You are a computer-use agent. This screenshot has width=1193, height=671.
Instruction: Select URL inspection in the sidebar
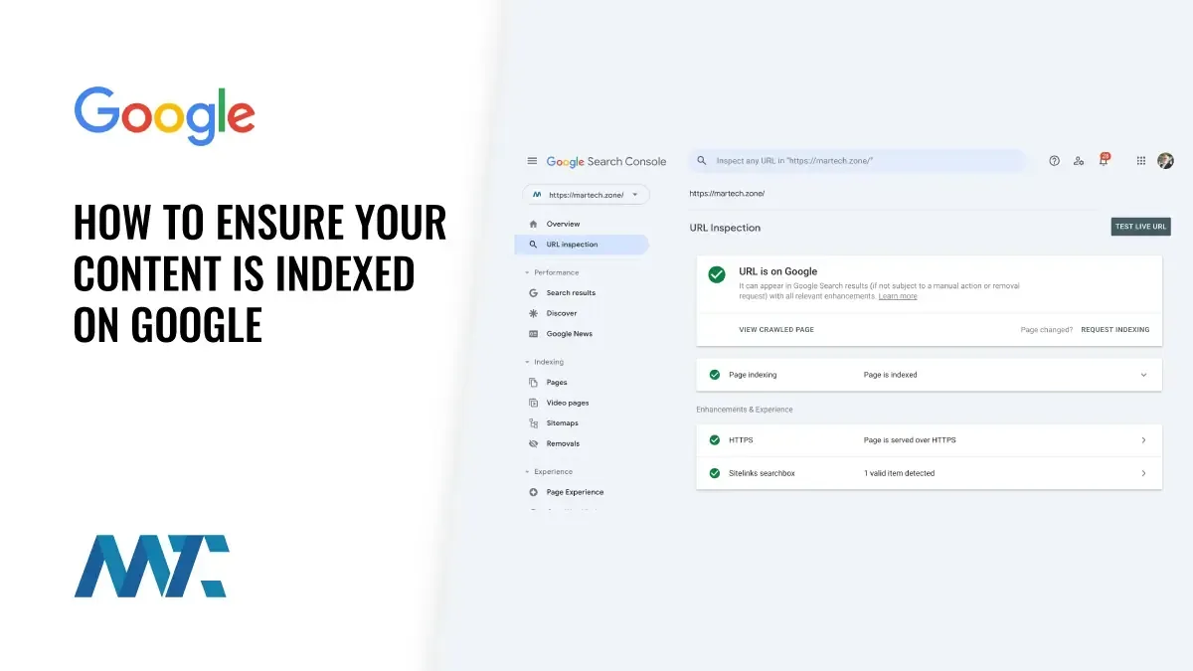(x=582, y=245)
